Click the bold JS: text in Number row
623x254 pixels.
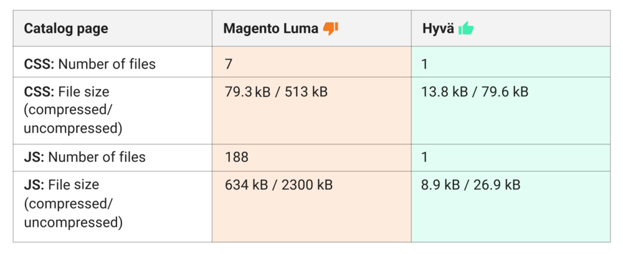coord(34,157)
